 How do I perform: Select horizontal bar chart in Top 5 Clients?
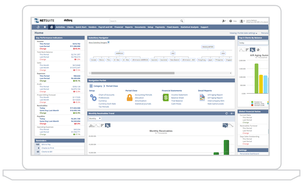click(x=247, y=50)
